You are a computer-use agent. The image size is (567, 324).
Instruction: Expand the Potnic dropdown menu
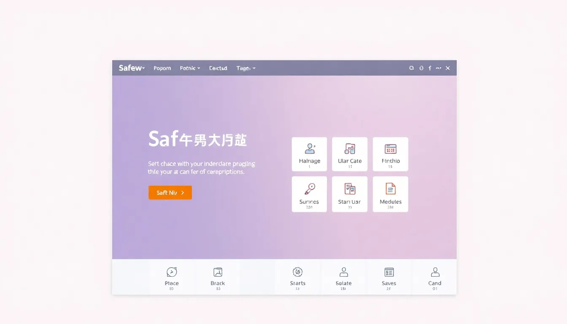pos(190,68)
